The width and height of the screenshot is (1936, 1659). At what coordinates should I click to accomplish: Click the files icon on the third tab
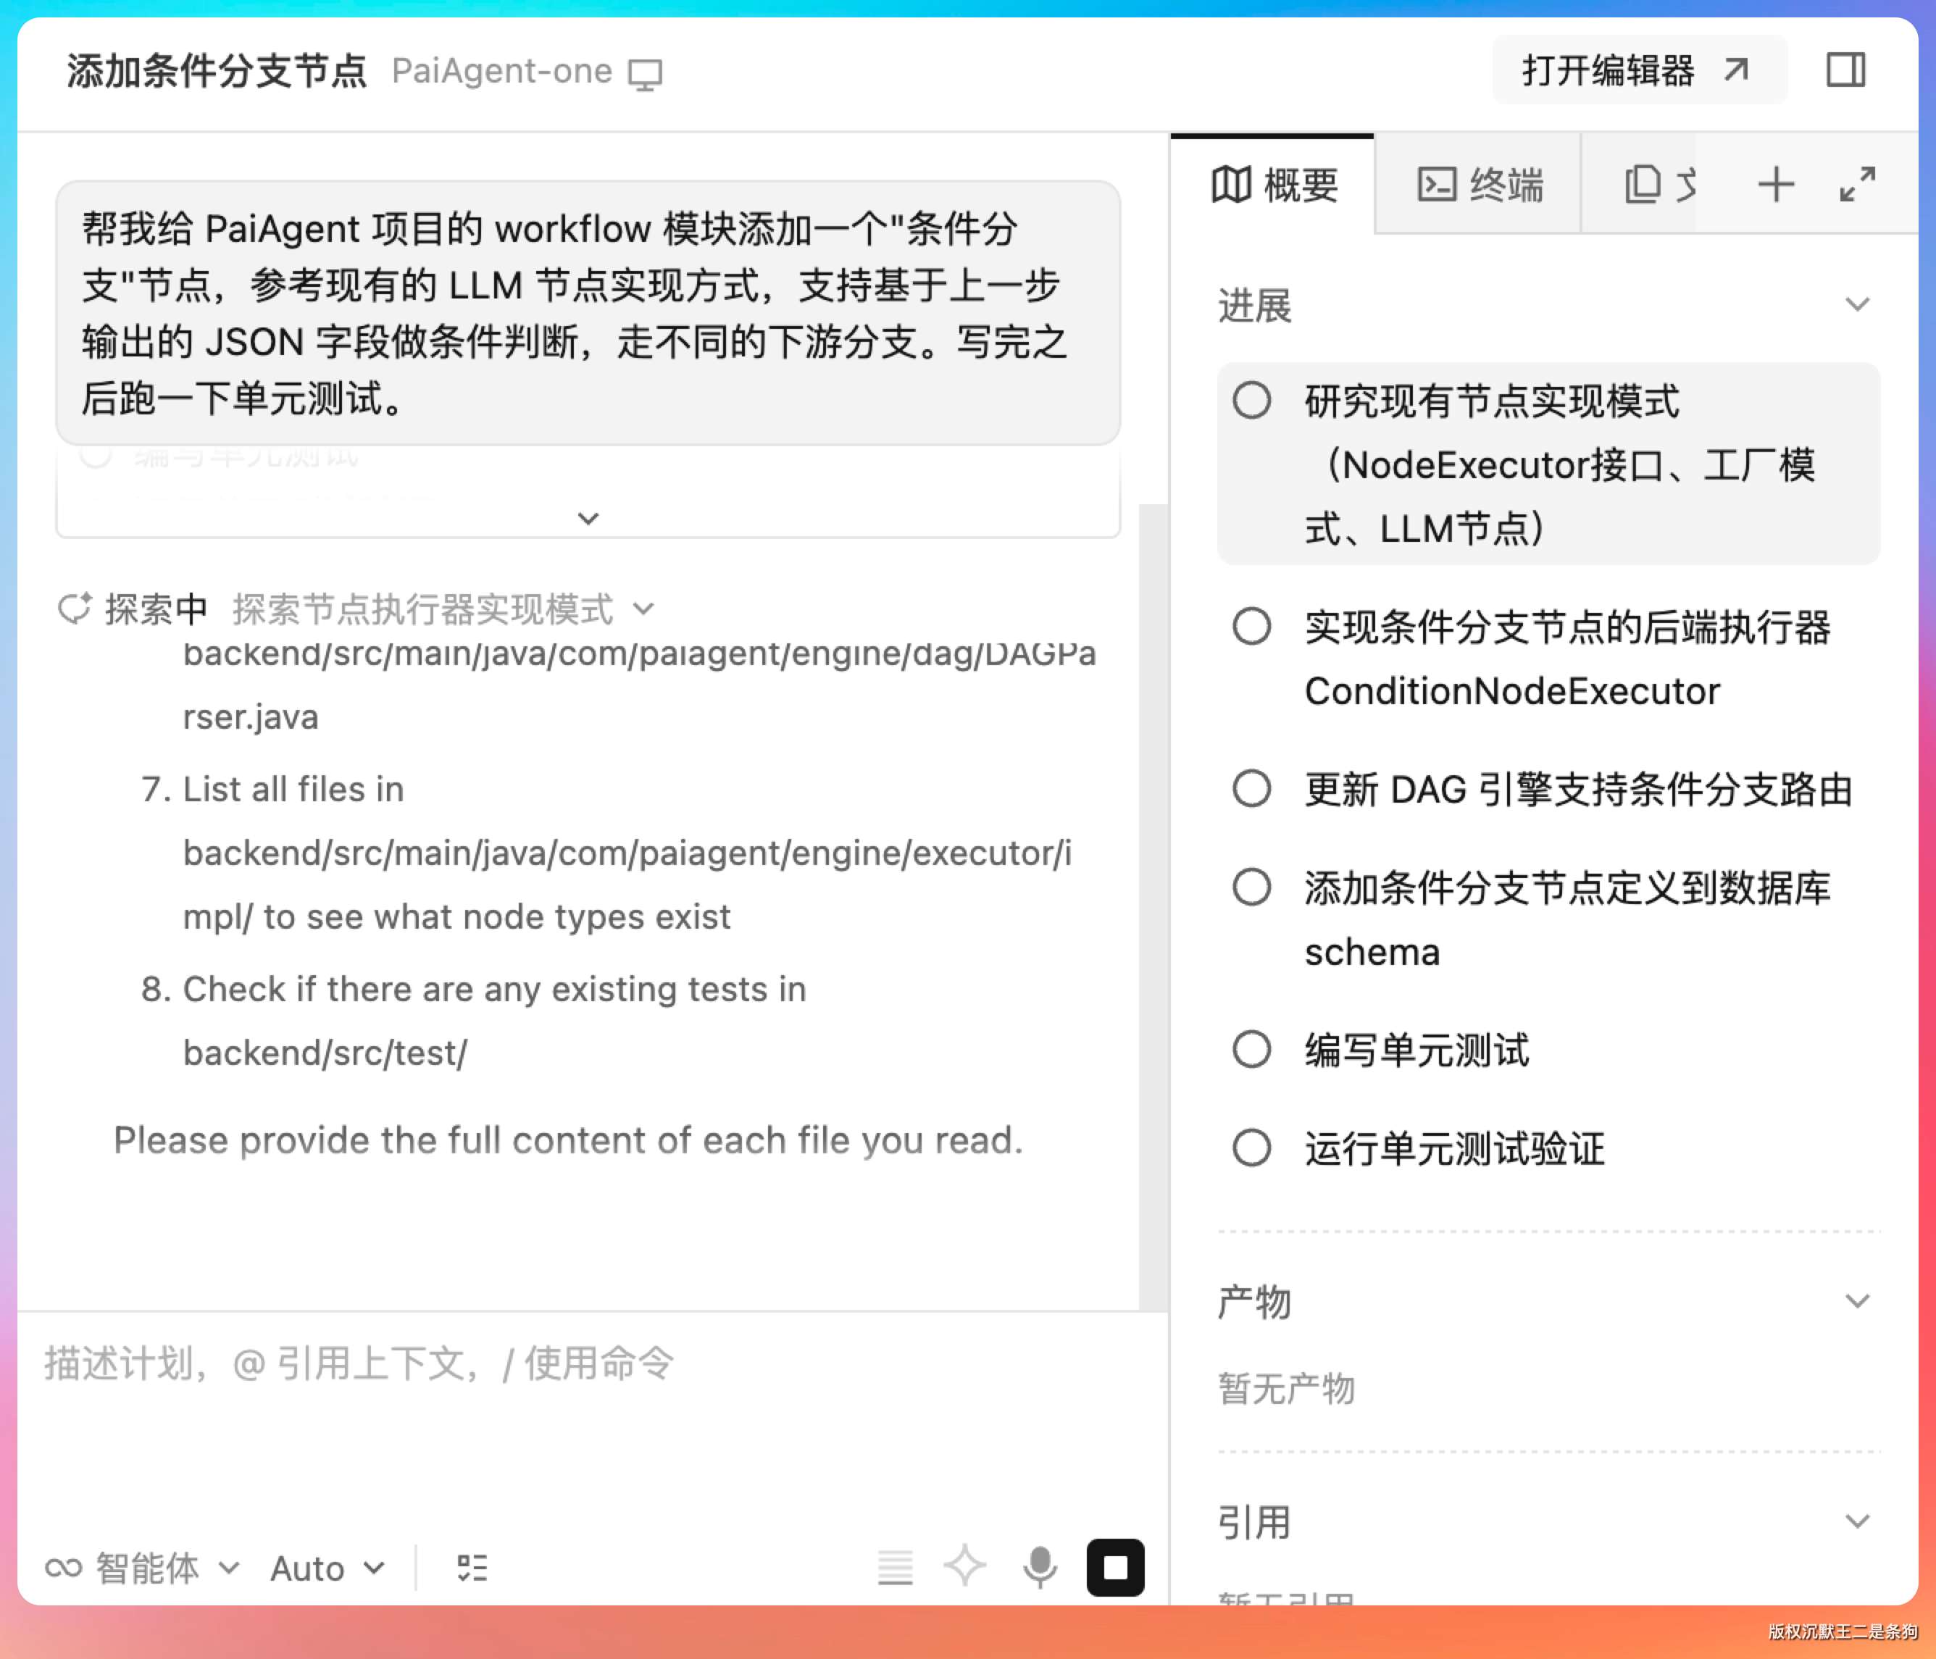(1642, 184)
